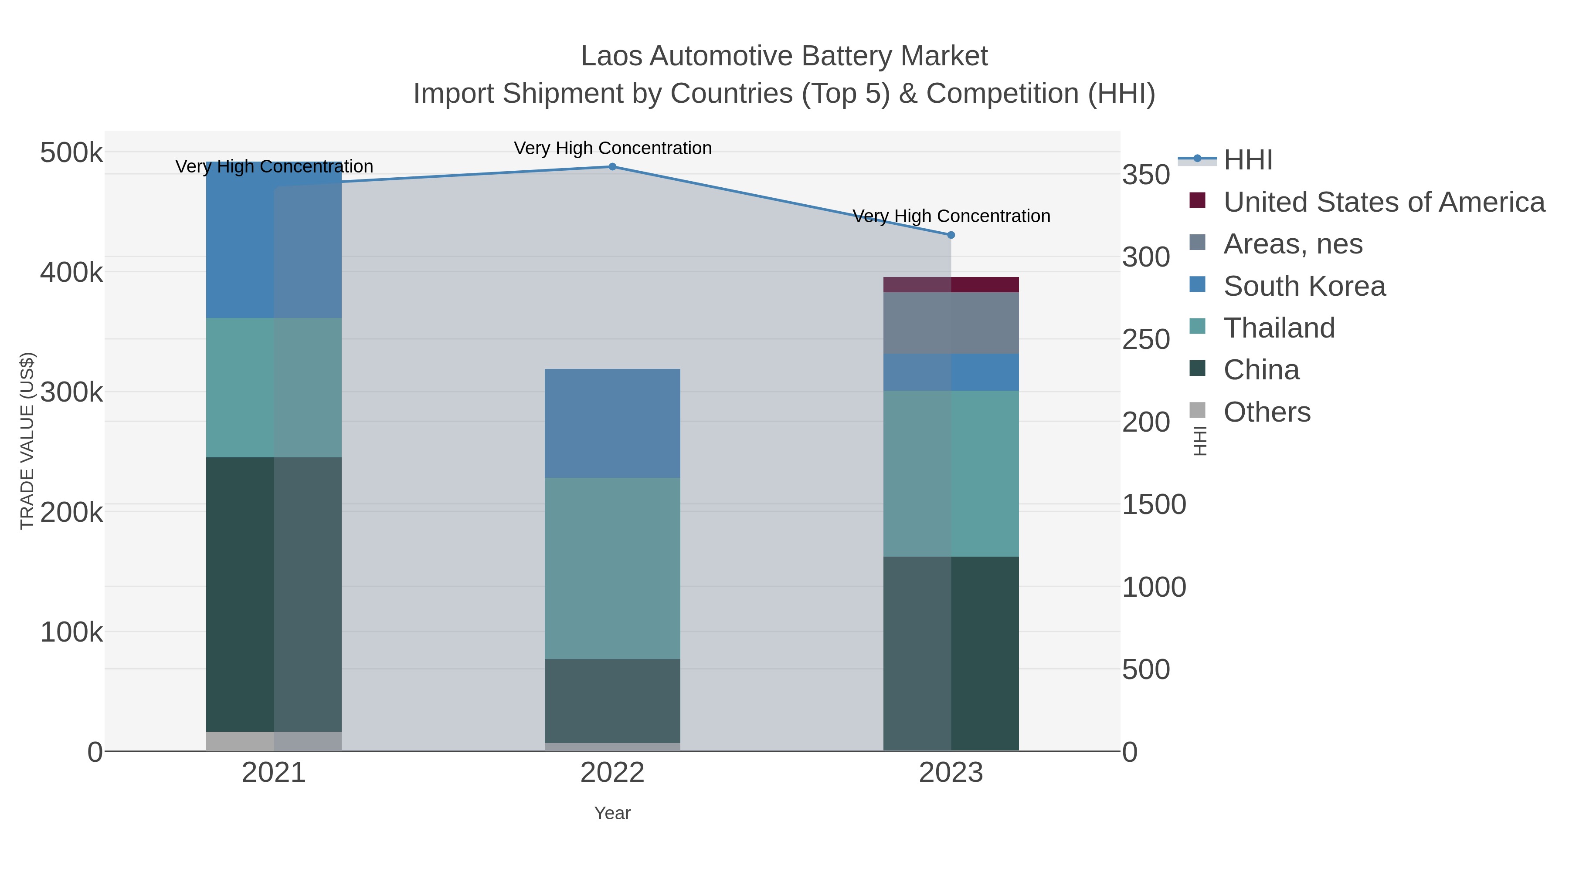Click the 100k y-axis tick label
1569x882 pixels.
tap(72, 632)
